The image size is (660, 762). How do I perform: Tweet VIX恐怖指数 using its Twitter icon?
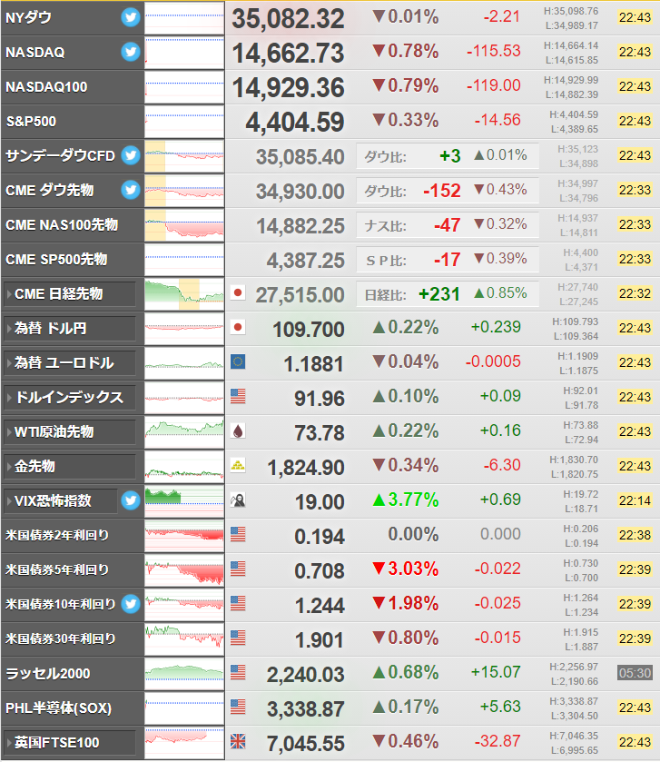click(131, 500)
